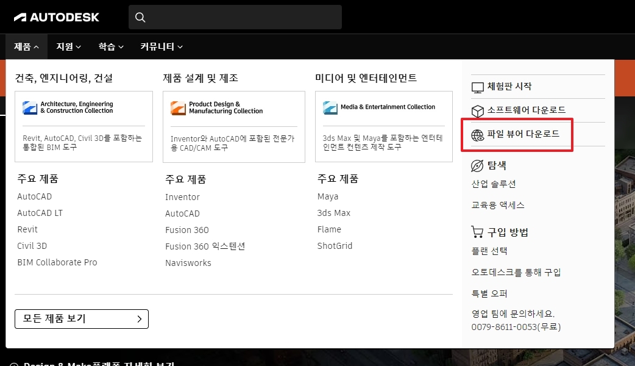Image resolution: width=635 pixels, height=366 pixels.
Task: Click the arrow in 모든 제품 보기 button
Action: point(140,319)
